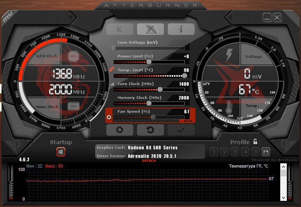
Task: Click the Power Limit slider handle
Action: click(149, 62)
